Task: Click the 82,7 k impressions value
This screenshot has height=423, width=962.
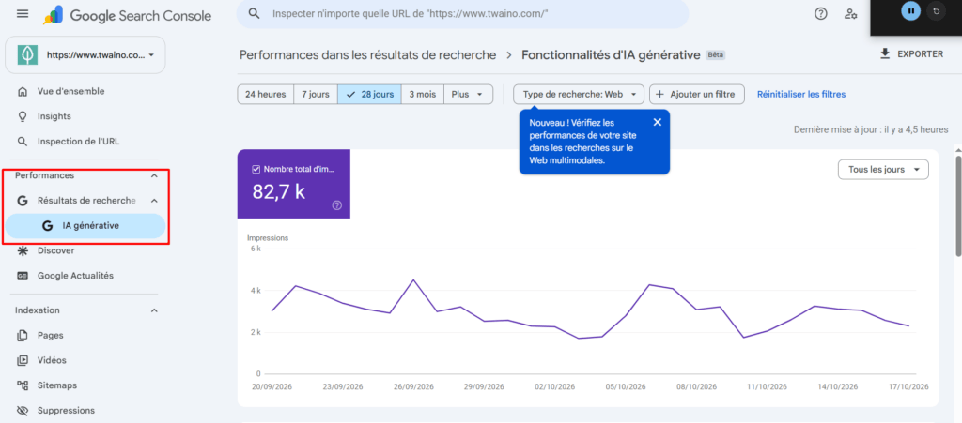Action: click(278, 191)
